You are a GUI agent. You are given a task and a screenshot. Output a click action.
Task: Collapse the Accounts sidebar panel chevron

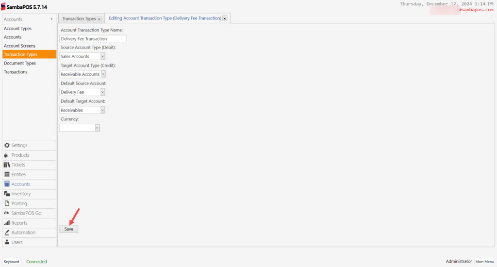(x=51, y=19)
